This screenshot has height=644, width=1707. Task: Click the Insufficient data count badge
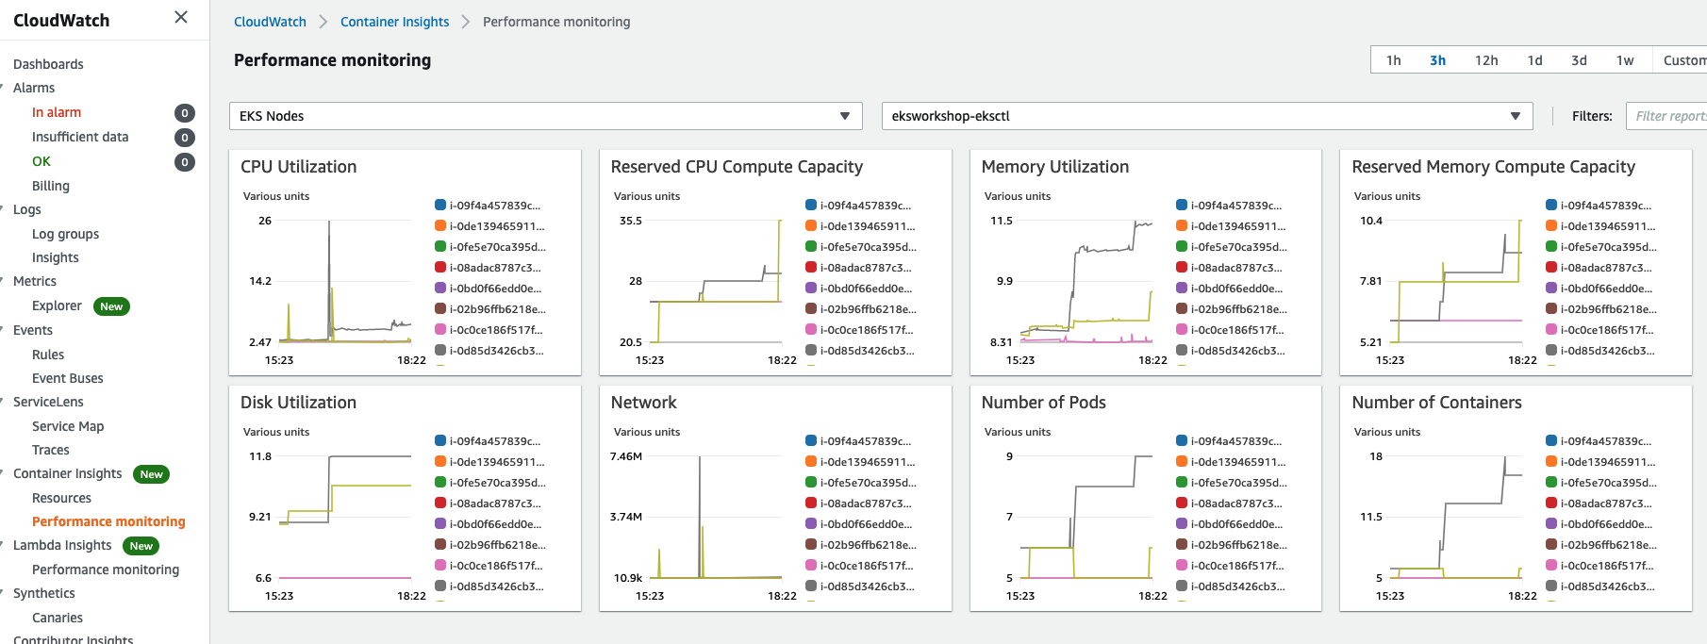(185, 138)
